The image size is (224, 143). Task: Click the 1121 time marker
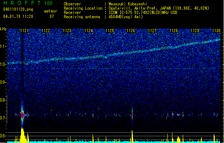[x=24, y=31]
